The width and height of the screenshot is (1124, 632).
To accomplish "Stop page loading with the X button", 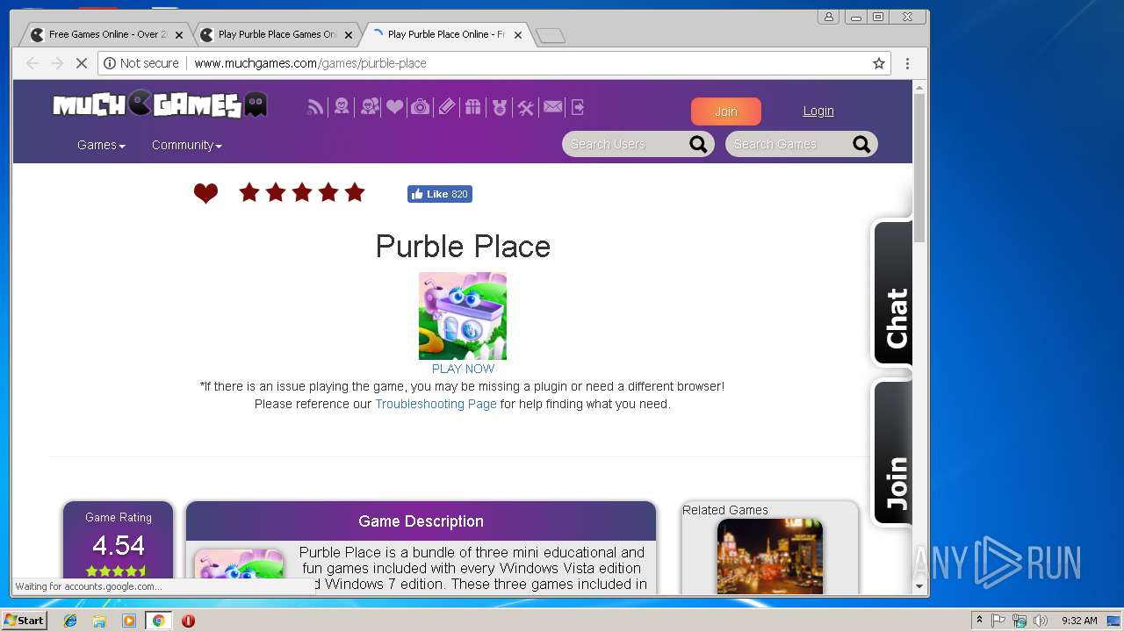I will [x=81, y=63].
